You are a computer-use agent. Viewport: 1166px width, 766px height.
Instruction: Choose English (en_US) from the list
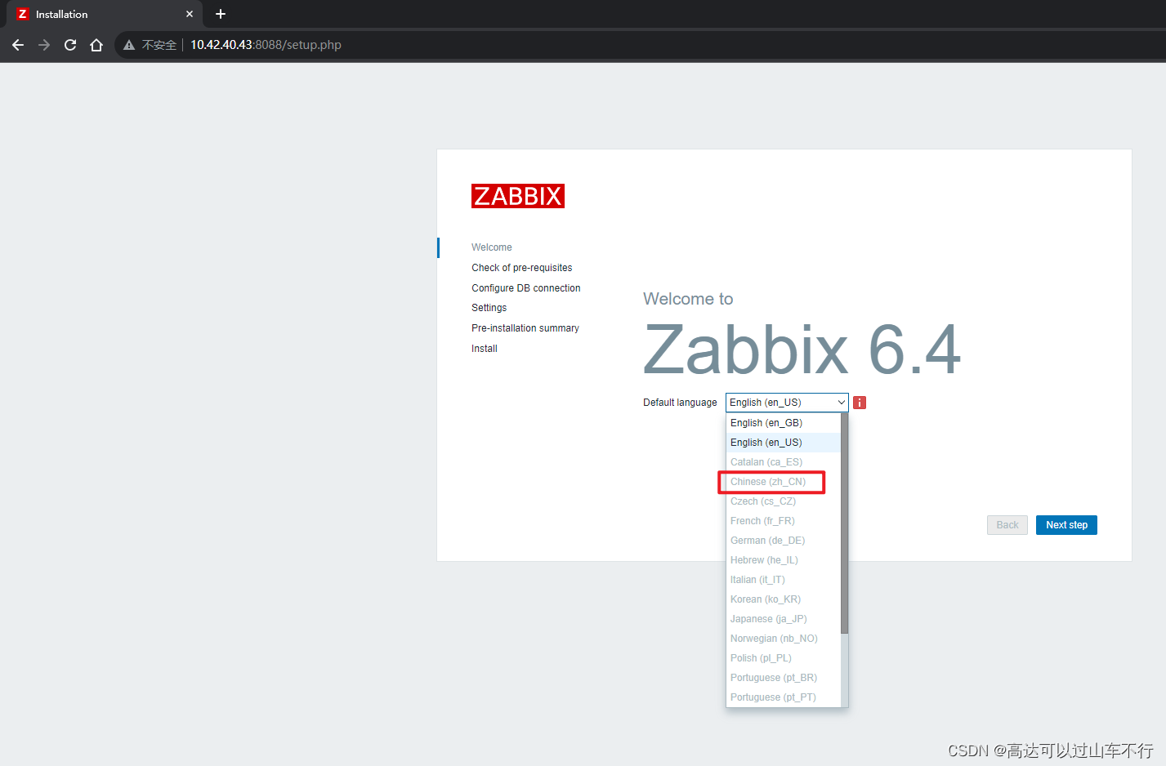pos(783,443)
